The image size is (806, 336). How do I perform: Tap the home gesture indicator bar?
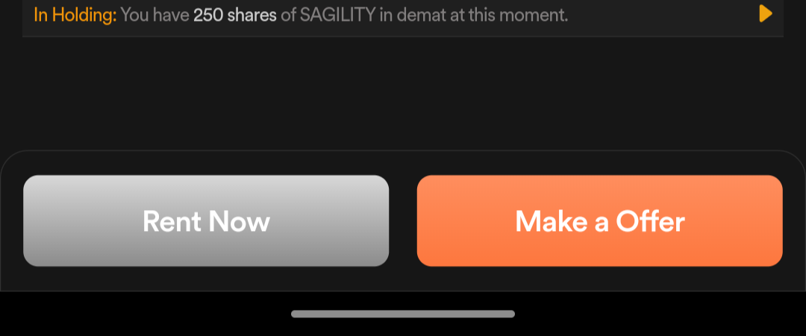403,314
